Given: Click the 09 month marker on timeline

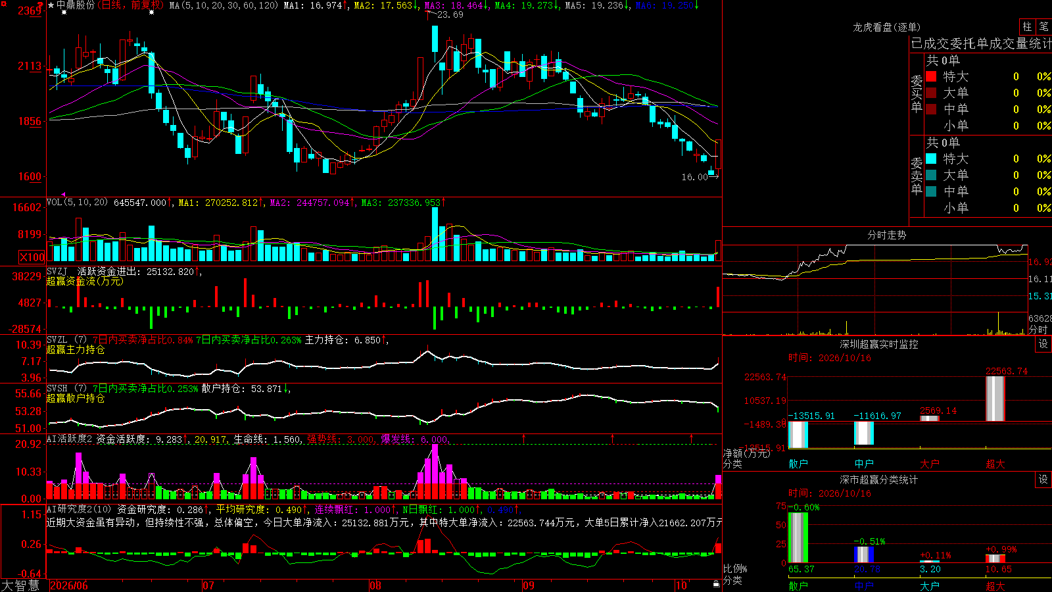Looking at the screenshot, I should 529,585.
